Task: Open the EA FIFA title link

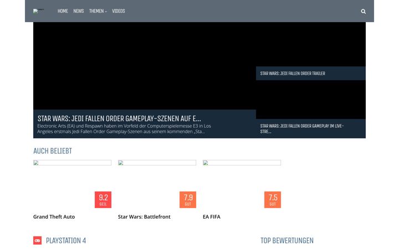Action: 212,217
